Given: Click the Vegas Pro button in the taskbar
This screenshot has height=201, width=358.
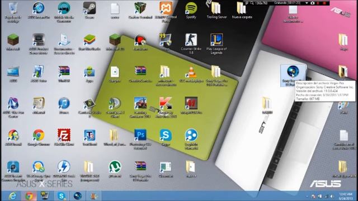Looking at the screenshot, I should pos(78,196).
